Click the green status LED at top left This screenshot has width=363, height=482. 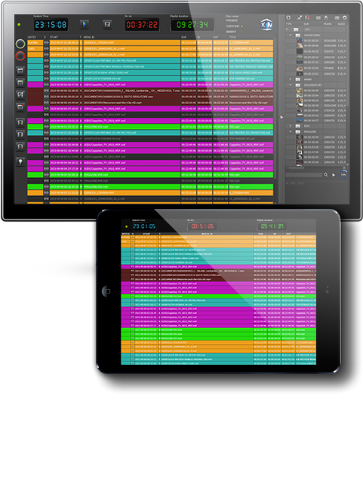point(19,24)
